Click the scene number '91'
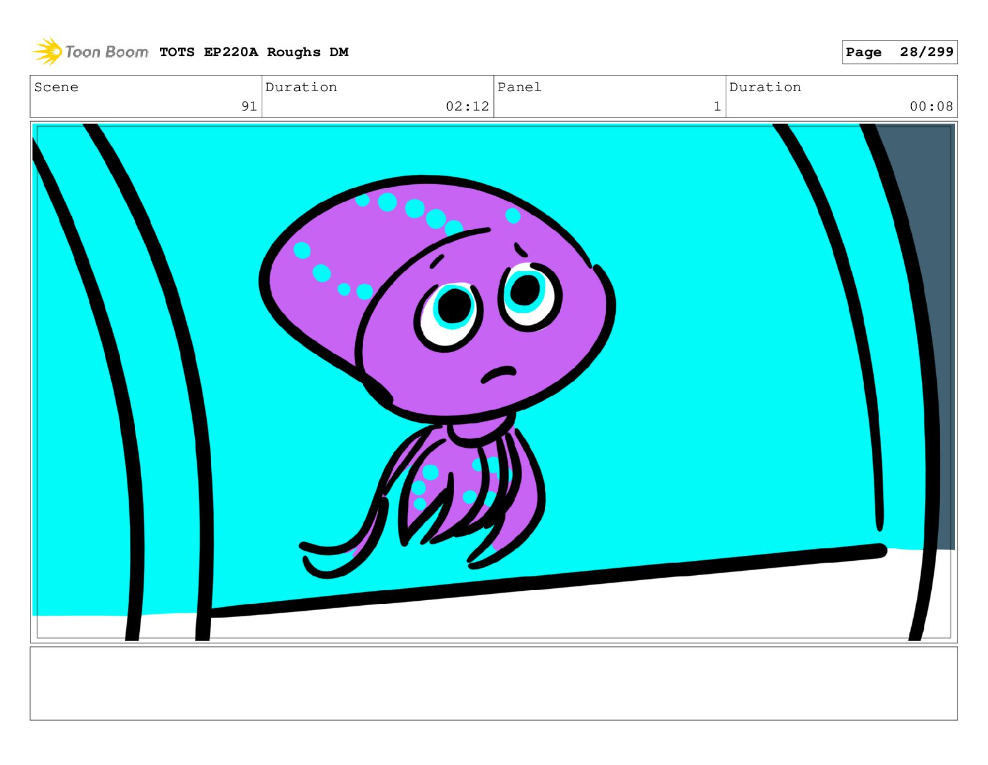This screenshot has width=988, height=765. [249, 107]
